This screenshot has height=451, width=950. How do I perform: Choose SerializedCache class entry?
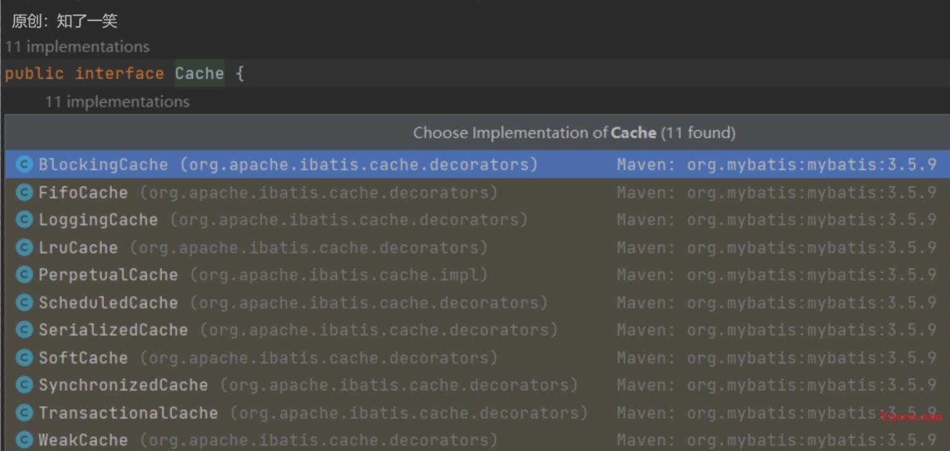pyautogui.click(x=478, y=330)
